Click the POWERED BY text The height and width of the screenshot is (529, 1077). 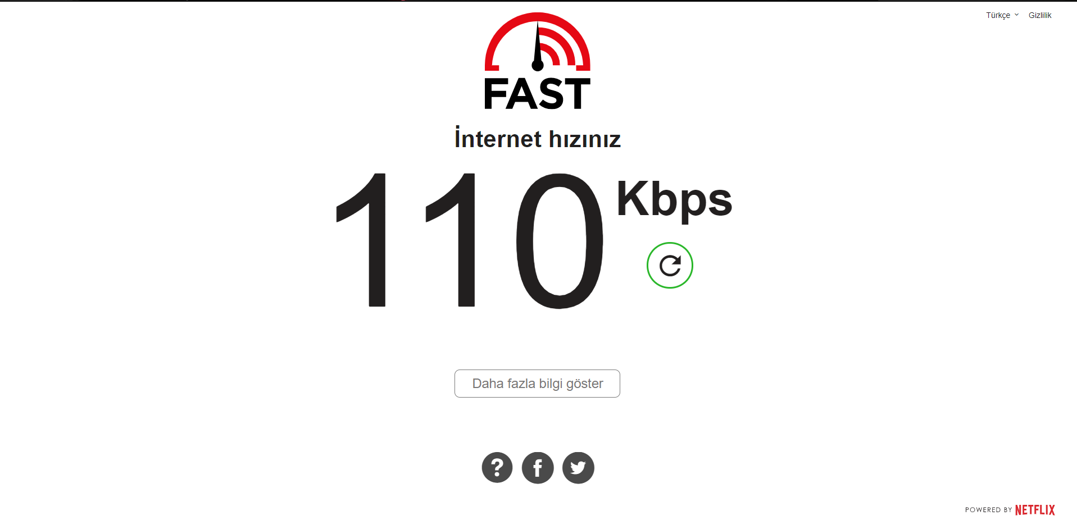(x=988, y=510)
